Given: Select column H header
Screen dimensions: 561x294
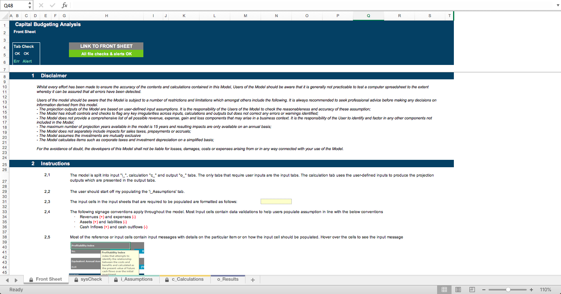Looking at the screenshot, I should pos(106,16).
